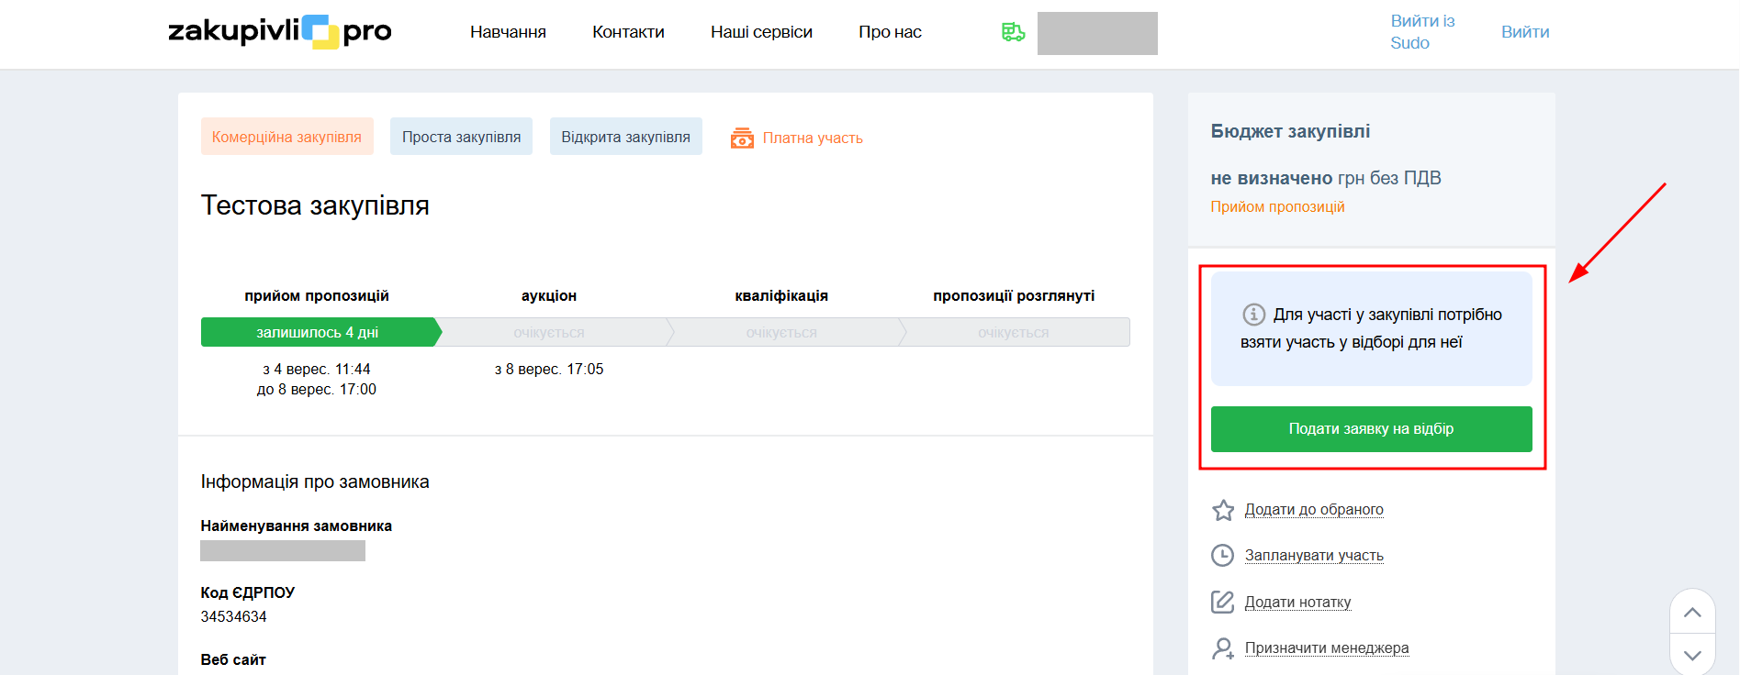Click the info icon in the notice box

[x=1253, y=315]
